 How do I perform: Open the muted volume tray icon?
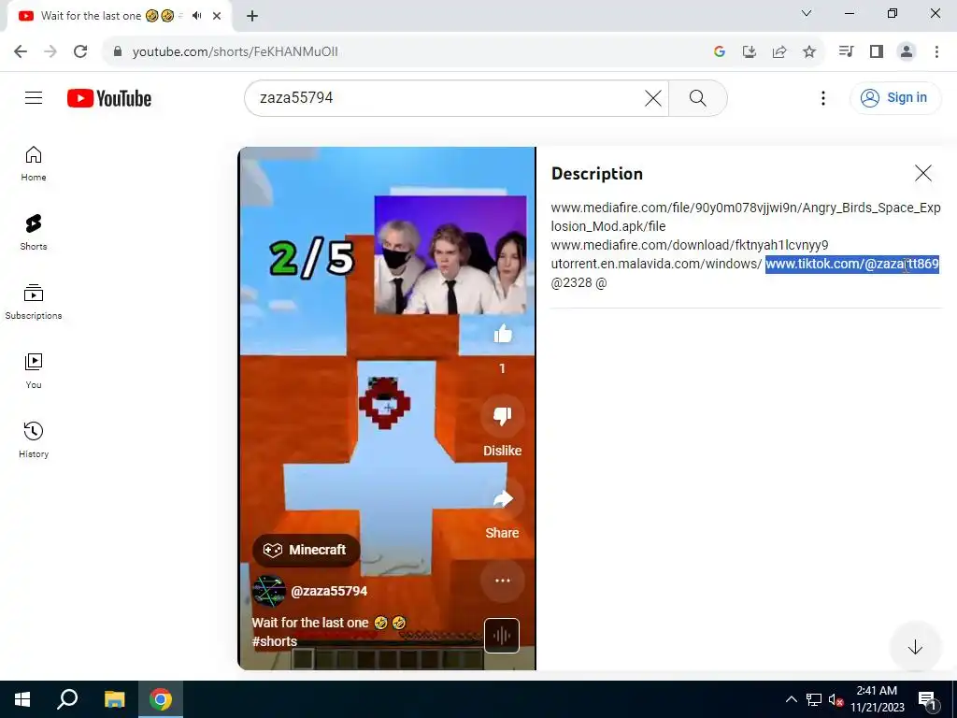pyautogui.click(x=836, y=699)
